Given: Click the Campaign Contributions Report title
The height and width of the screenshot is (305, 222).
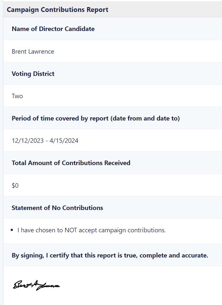Looking at the screenshot, I should [x=57, y=10].
